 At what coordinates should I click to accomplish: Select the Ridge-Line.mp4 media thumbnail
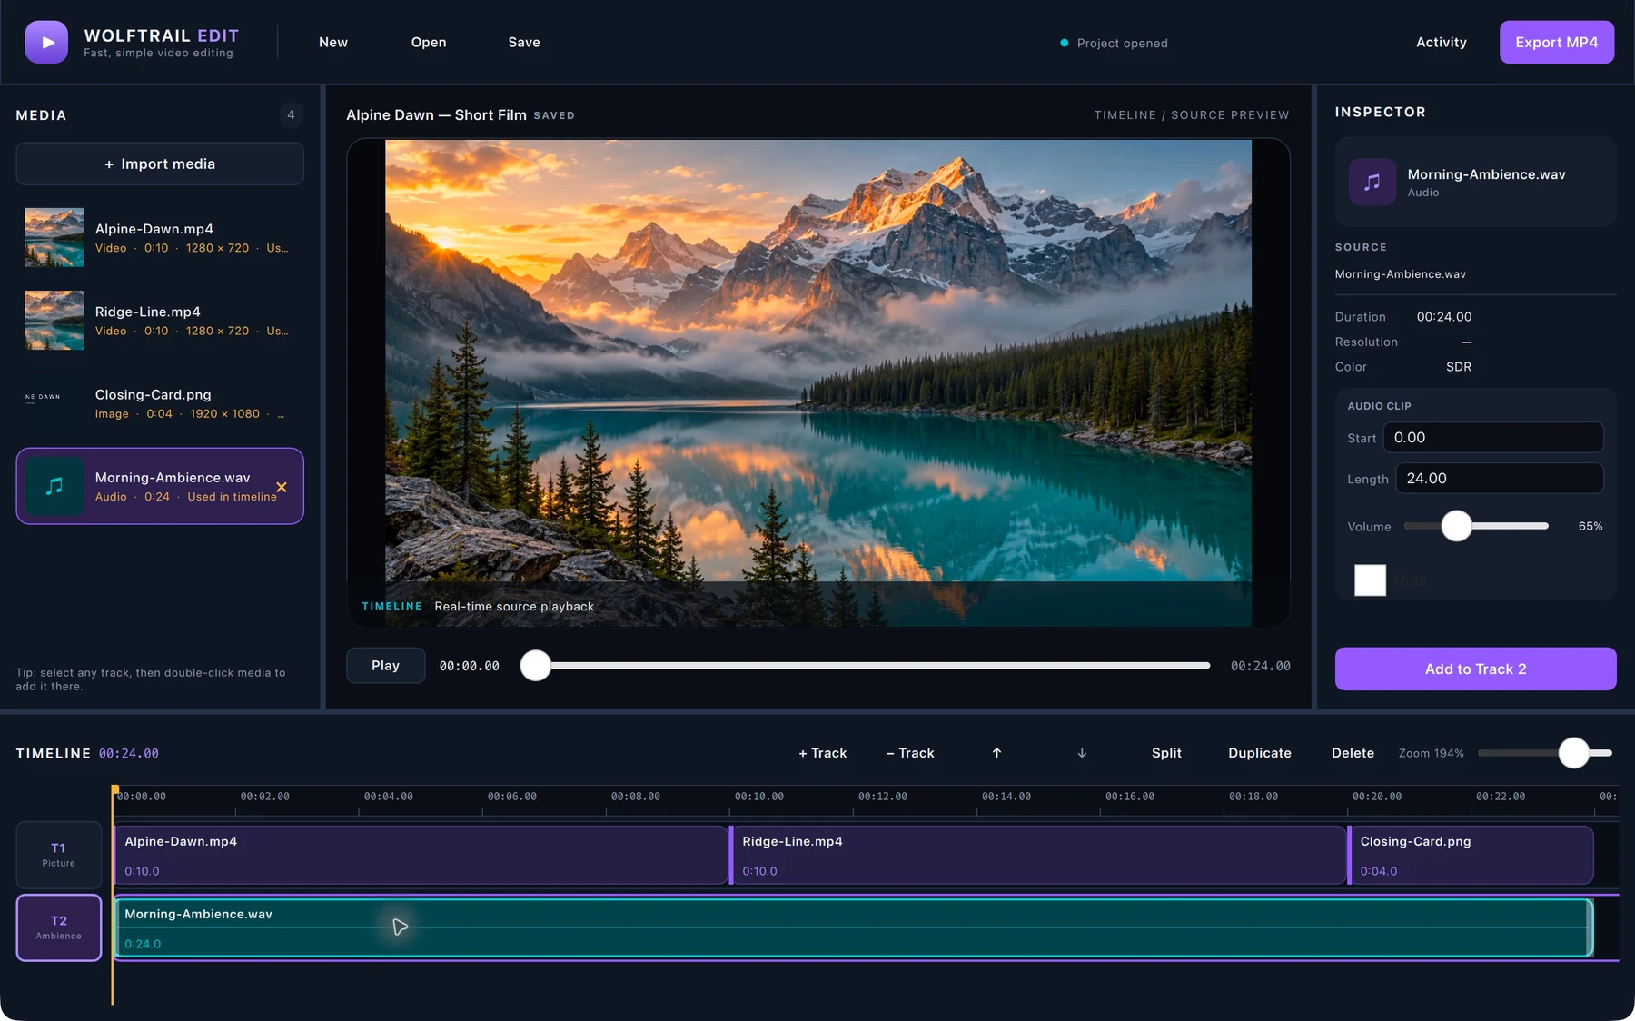(x=54, y=320)
